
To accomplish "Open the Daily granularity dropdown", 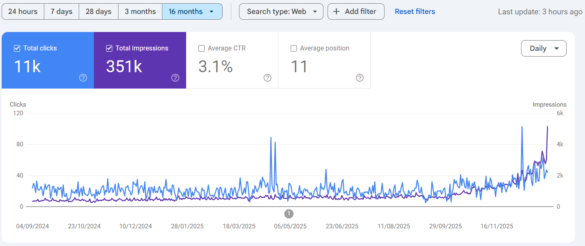I will [543, 48].
